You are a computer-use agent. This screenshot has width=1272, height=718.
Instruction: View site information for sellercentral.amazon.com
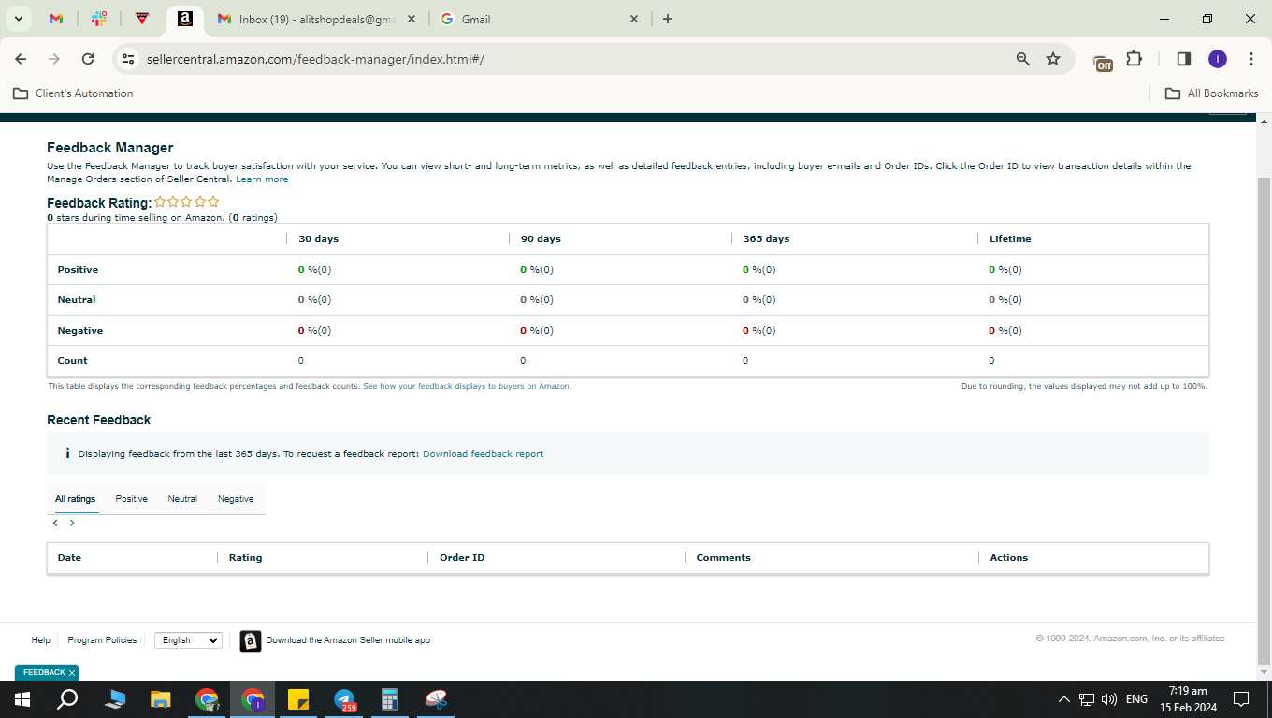point(129,59)
